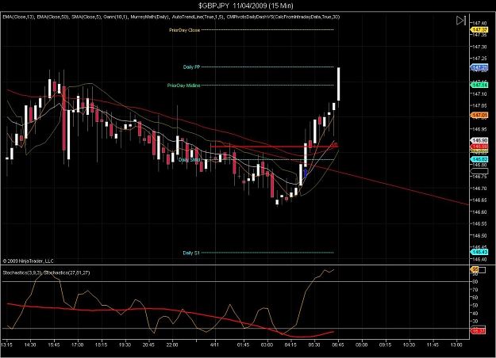Image resolution: width=496 pixels, height=358 pixels.
Task: Click the 146.65 price axis label
Action: (x=479, y=200)
